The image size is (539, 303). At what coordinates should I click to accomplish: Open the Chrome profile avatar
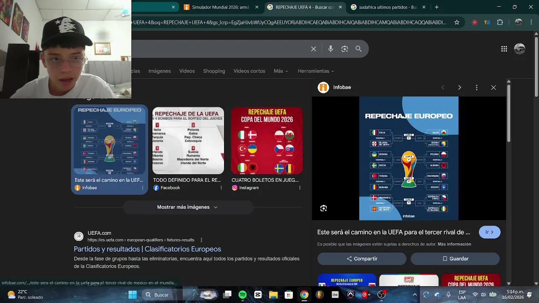(x=519, y=22)
